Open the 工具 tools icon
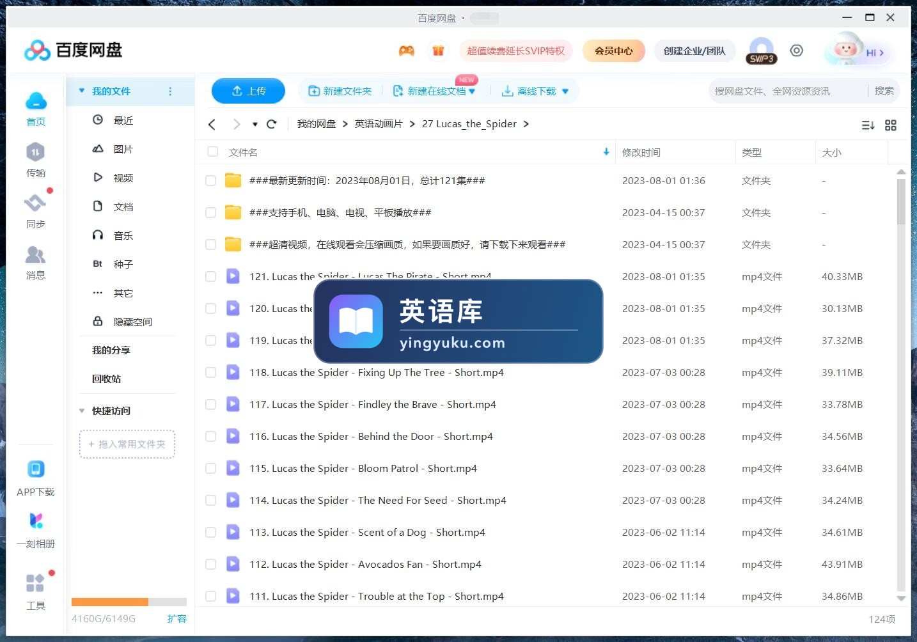Screen dimensions: 917x642 point(35,583)
